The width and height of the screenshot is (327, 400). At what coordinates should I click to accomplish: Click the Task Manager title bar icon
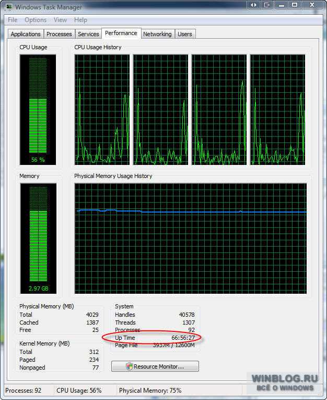coord(9,6)
